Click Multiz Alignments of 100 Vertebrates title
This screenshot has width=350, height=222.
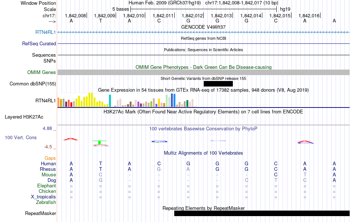[x=203, y=153]
